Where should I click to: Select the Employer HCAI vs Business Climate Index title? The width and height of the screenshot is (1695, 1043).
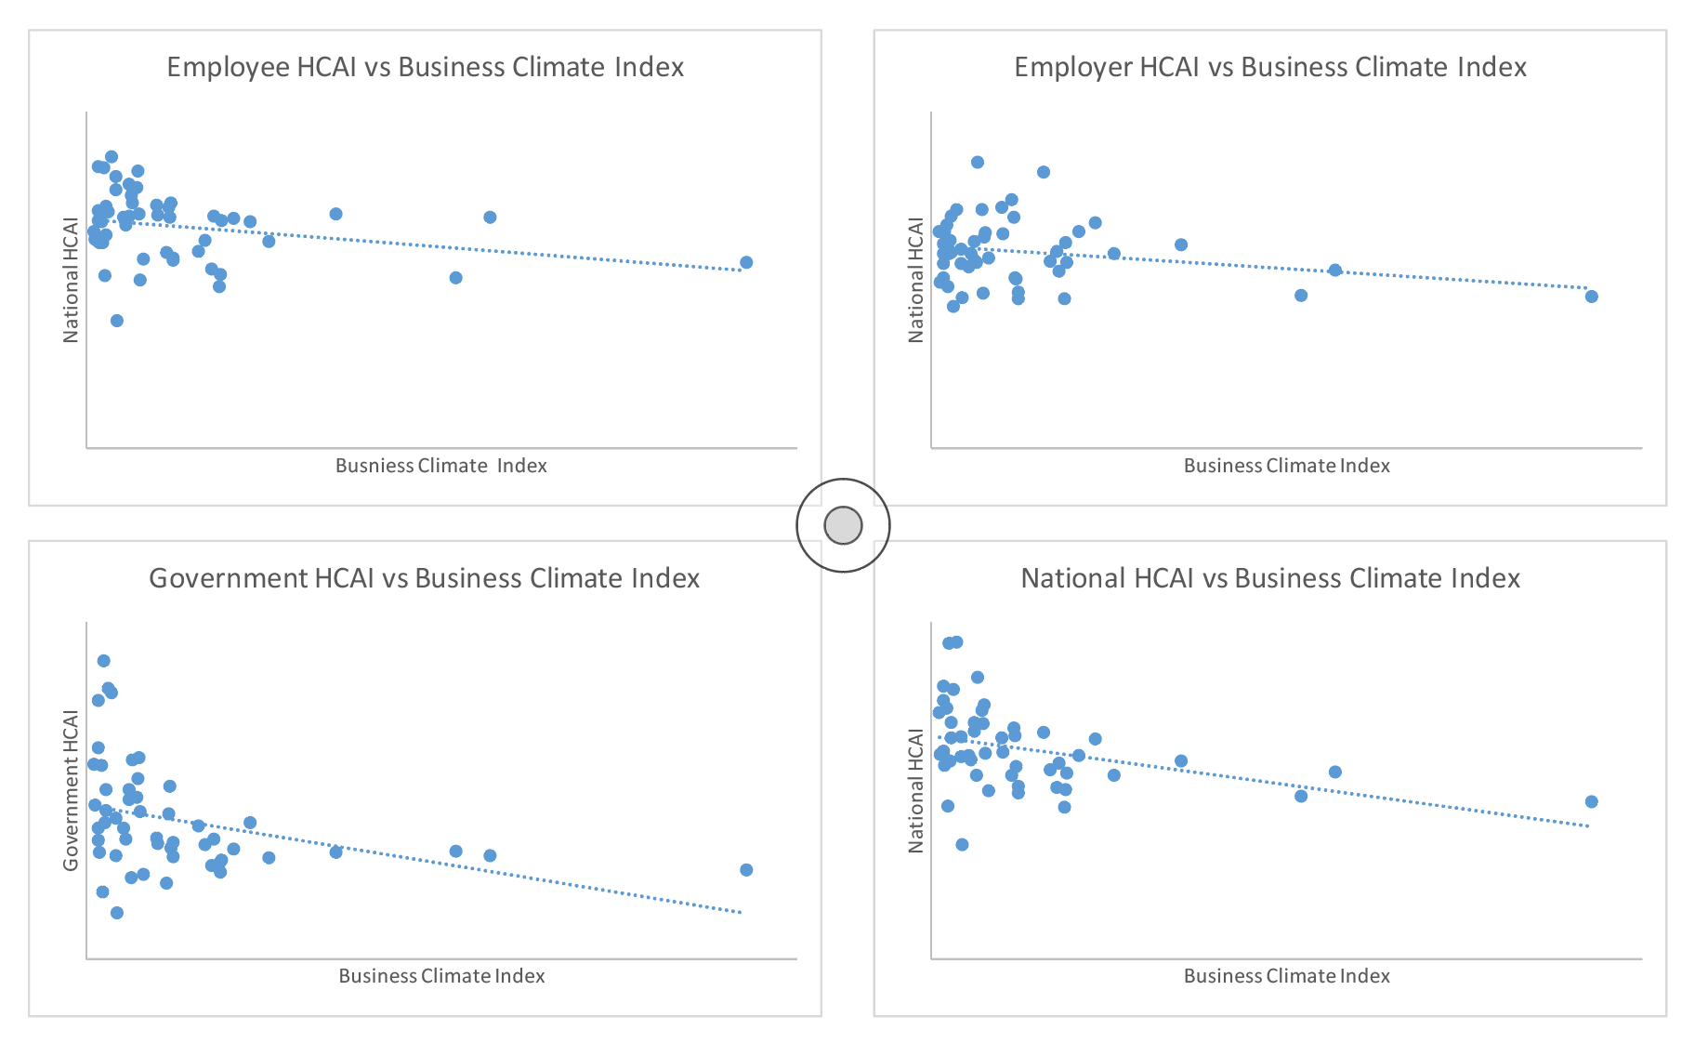[1269, 67]
